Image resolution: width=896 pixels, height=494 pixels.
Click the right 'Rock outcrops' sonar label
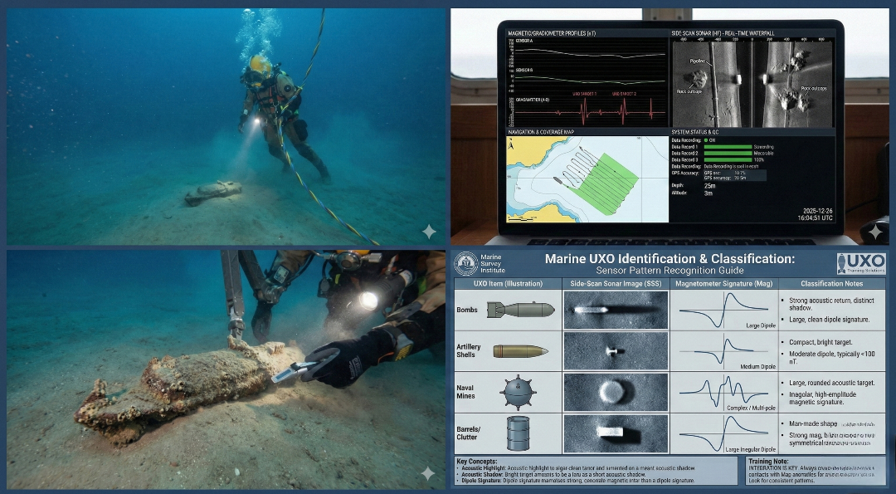point(814,88)
